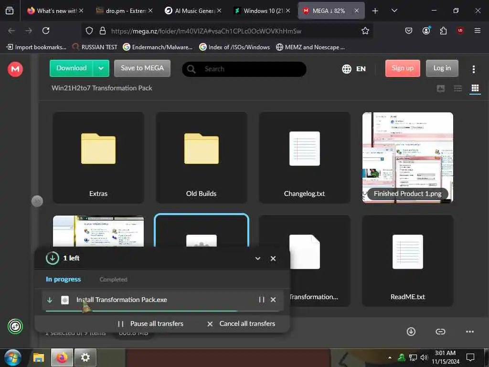Switch to the Windows 10 browser tab
This screenshot has height=367, width=489.
pyautogui.click(x=262, y=11)
